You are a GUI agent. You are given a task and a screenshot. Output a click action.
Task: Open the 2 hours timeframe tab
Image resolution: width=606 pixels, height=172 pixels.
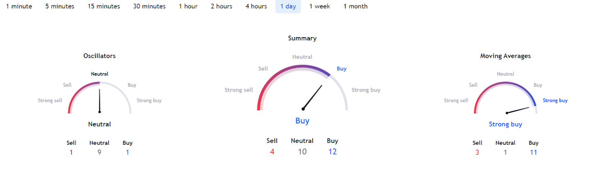pyautogui.click(x=222, y=6)
